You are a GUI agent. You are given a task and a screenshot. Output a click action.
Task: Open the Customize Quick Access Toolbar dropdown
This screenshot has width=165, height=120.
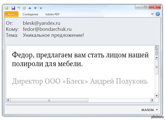point(41,8)
